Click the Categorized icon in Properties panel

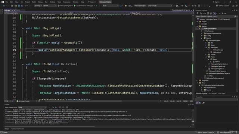[197, 103]
